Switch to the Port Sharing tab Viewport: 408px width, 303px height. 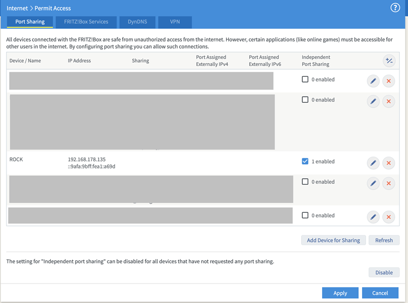pos(30,22)
